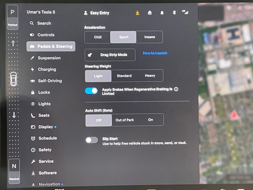Open the Seats settings
253x190 pixels.
pos(40,115)
